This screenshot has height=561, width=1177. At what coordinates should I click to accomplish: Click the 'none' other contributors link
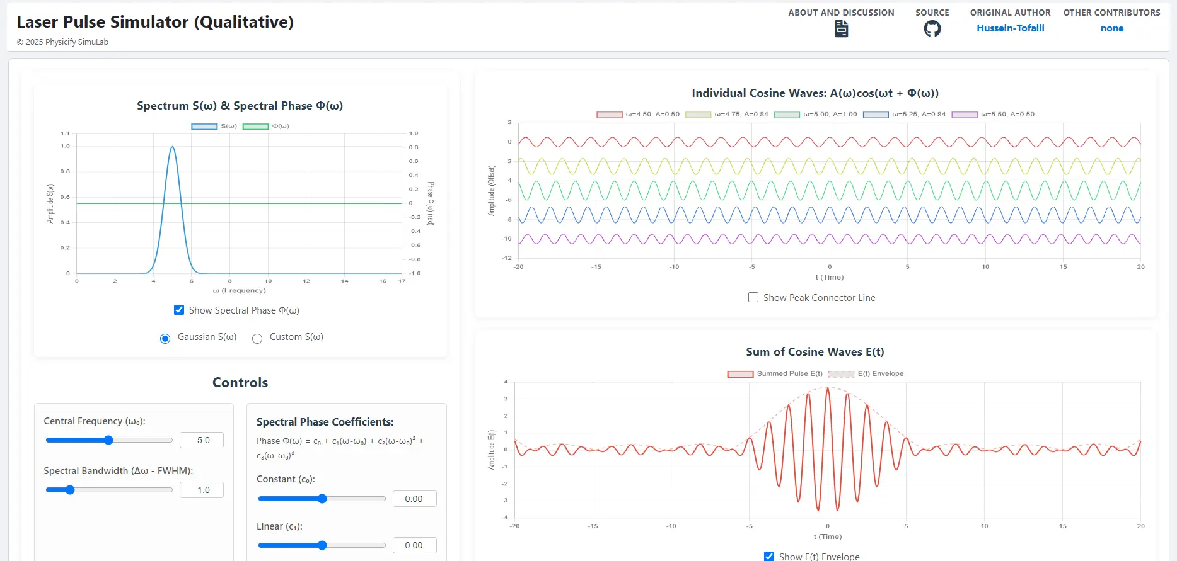click(x=1111, y=28)
